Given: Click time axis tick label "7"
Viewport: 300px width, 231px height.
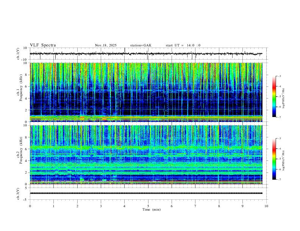Looking at the screenshot, I should (195, 206).
